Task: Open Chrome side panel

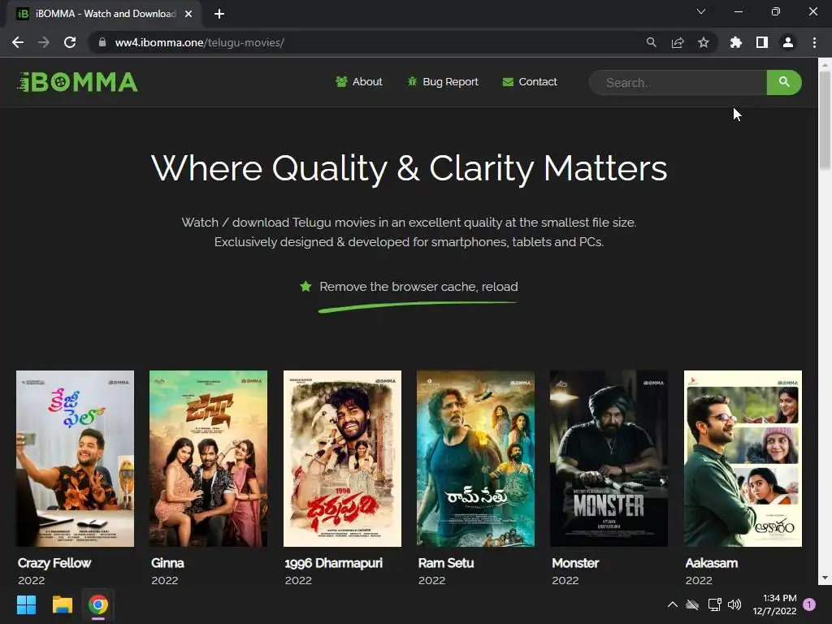Action: pyautogui.click(x=762, y=42)
